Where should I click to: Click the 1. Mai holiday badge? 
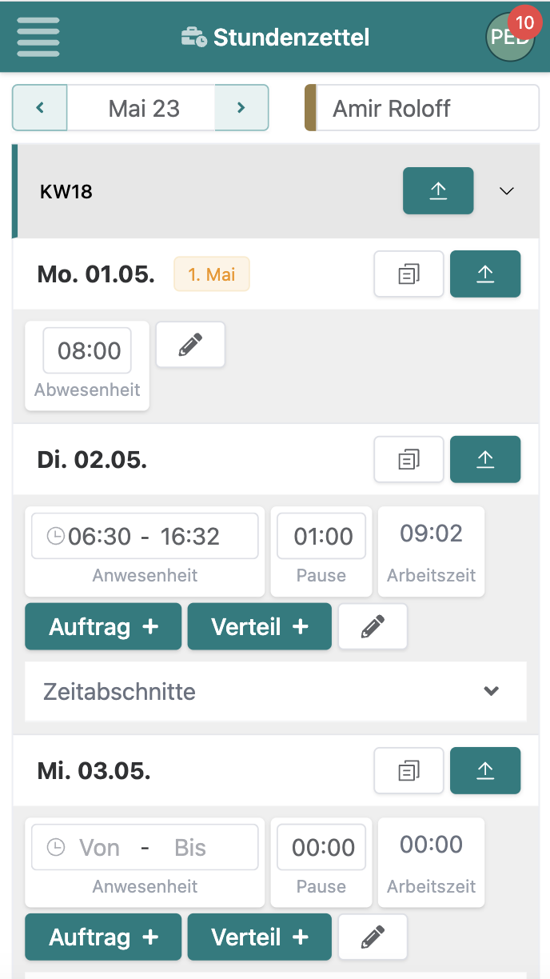[211, 274]
